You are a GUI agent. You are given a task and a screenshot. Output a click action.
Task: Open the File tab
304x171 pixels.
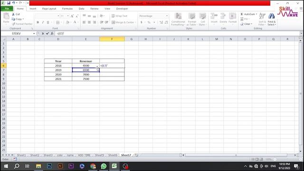coord(7,9)
